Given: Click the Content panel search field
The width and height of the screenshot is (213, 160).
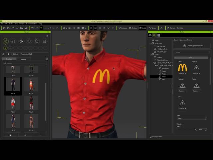Looking at the screenshot, I should 25,63.
